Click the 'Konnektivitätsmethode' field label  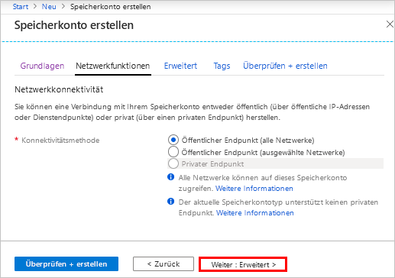tap(60, 141)
